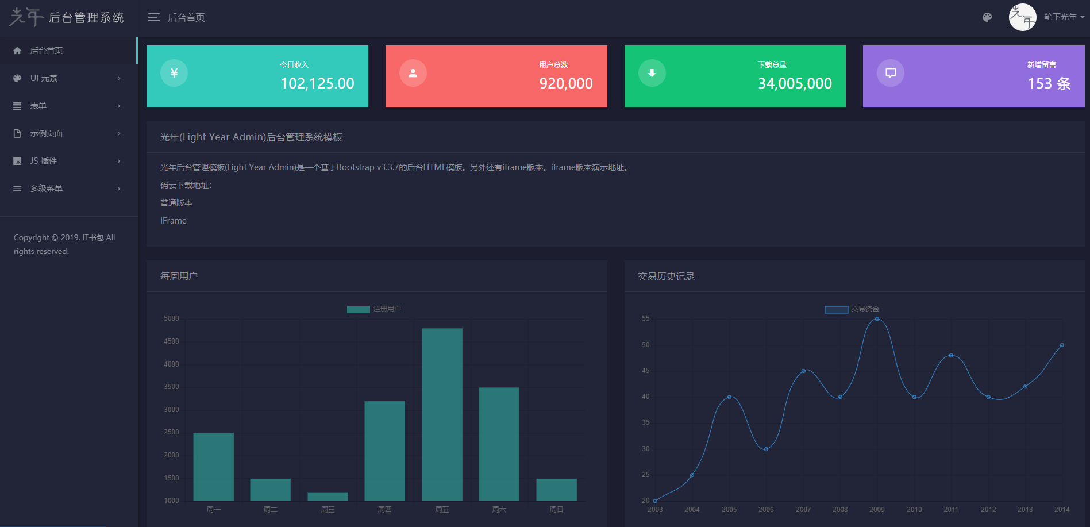This screenshot has height=527, width=1090.
Task: Click the 周日 bar in weekly chart
Action: 556,490
